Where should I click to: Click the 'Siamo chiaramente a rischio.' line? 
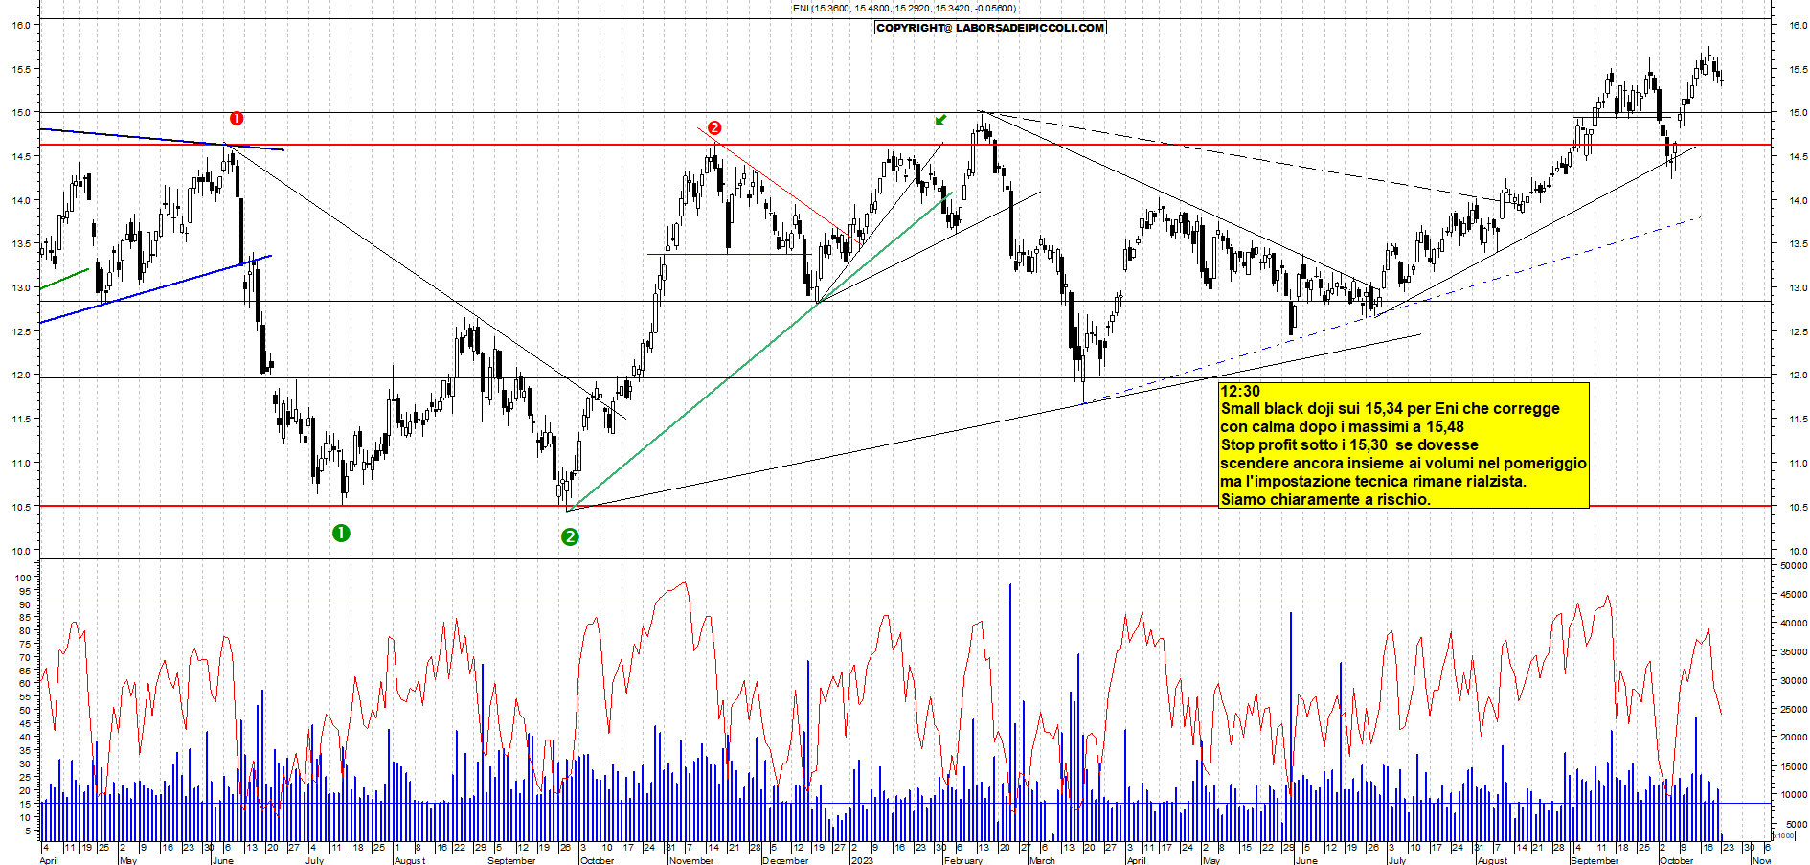pos(1325,500)
